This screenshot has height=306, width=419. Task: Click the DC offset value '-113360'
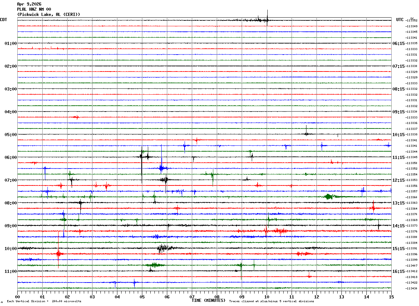411,197
